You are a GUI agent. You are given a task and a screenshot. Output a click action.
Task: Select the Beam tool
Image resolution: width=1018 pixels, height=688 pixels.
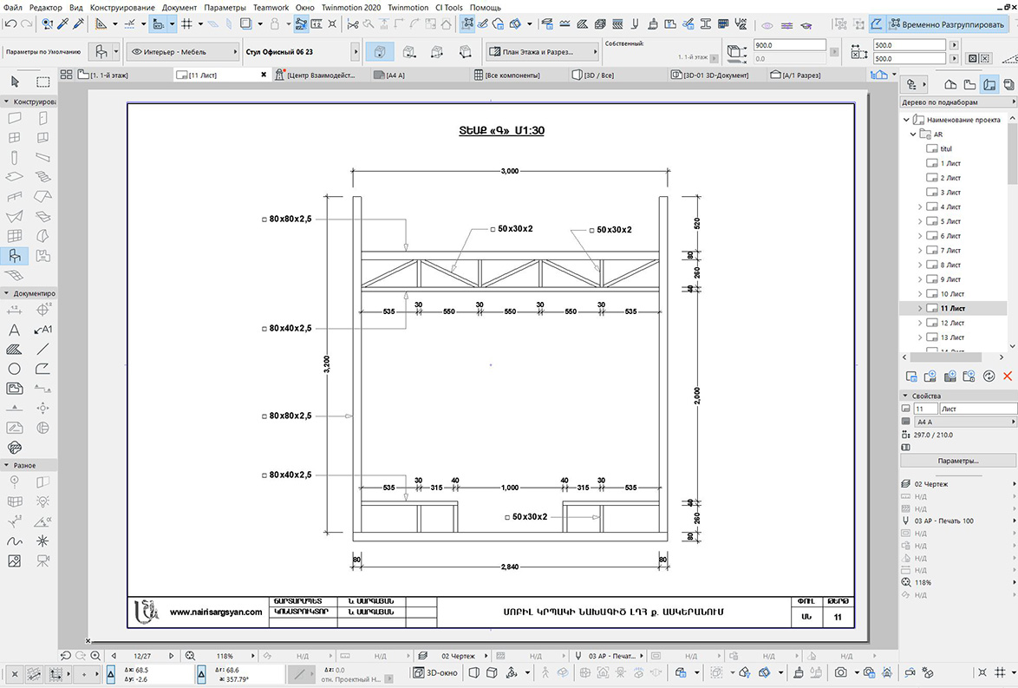[x=42, y=157]
